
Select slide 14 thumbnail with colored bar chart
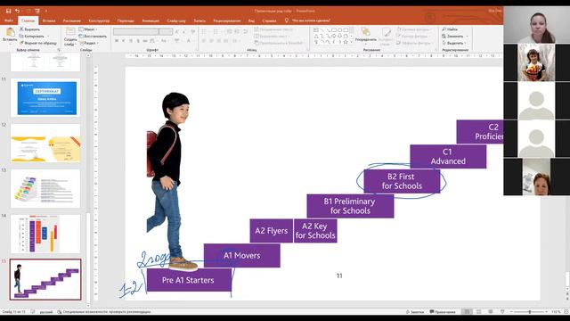[x=45, y=234]
